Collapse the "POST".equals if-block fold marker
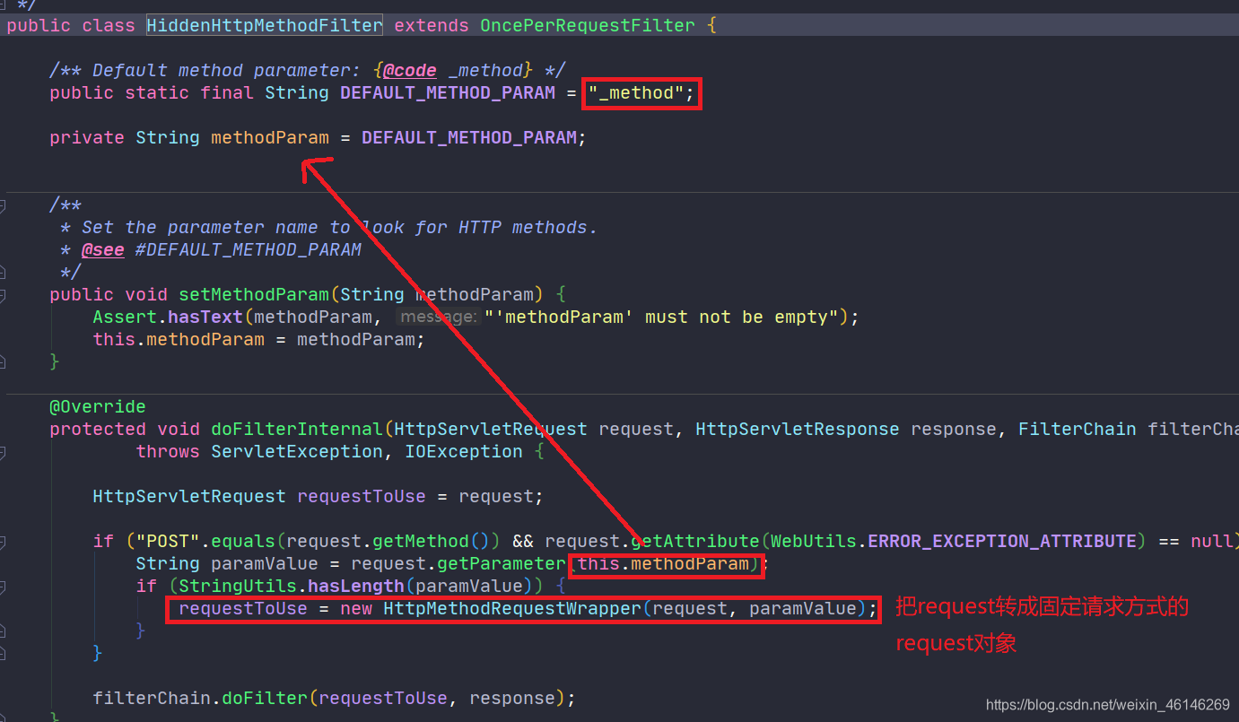Viewport: 1239px width, 722px height. tap(3, 542)
